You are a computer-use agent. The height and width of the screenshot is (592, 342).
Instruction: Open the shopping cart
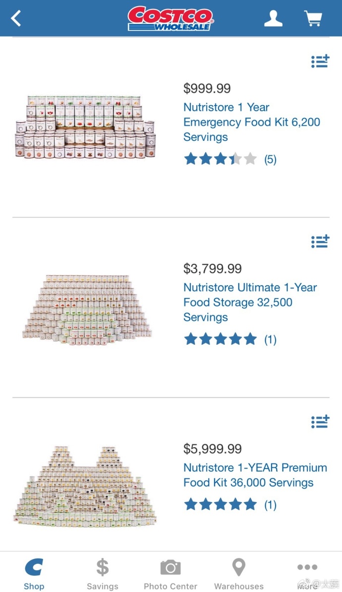313,18
